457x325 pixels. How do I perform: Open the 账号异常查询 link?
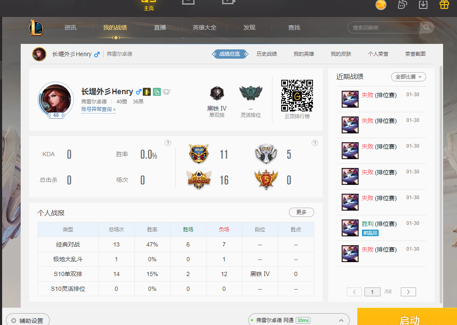[x=98, y=109]
